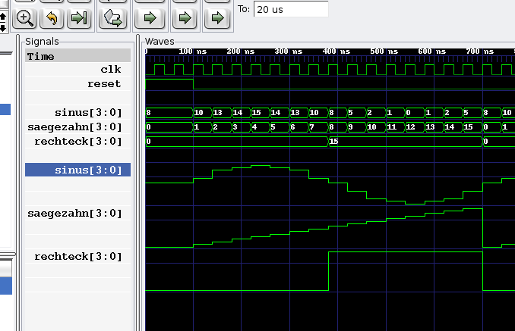The image size is (515, 331).
Task: Click the peak of the analog sinus trace
Action: pyautogui.click(x=261, y=166)
